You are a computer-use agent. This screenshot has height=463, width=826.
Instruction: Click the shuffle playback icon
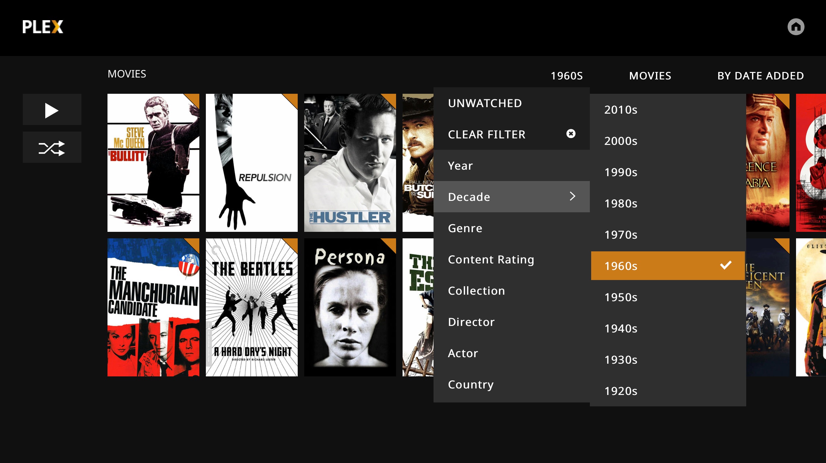pos(52,148)
